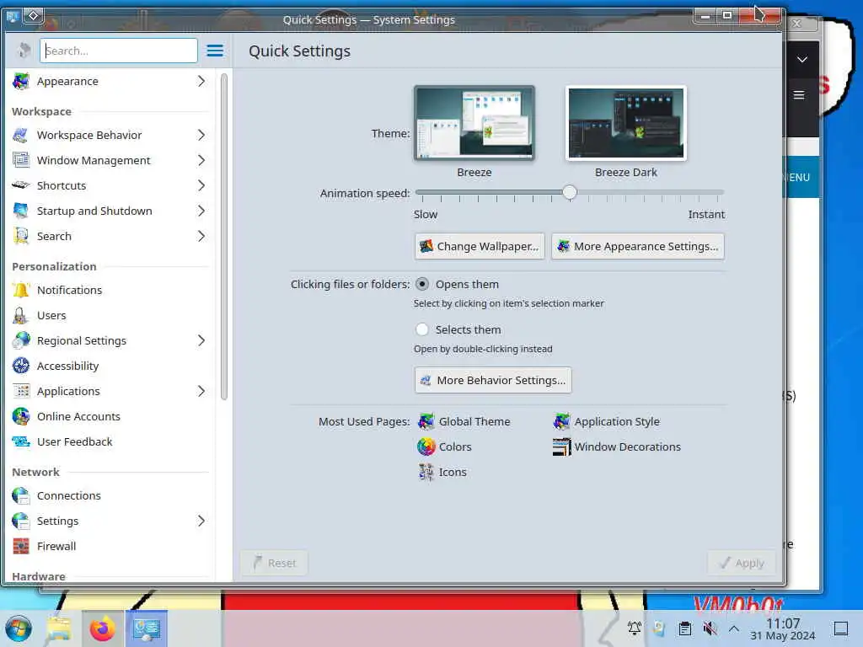Open the Notifications settings page
This screenshot has width=863, height=647.
click(x=110, y=290)
